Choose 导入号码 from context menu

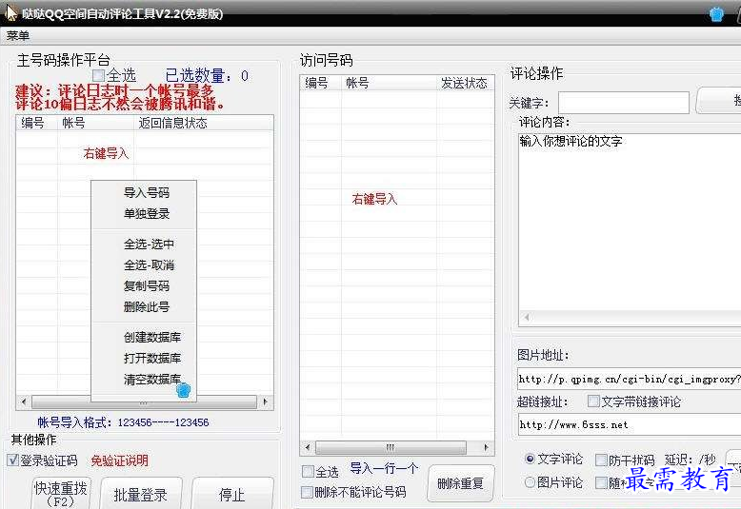[147, 192]
